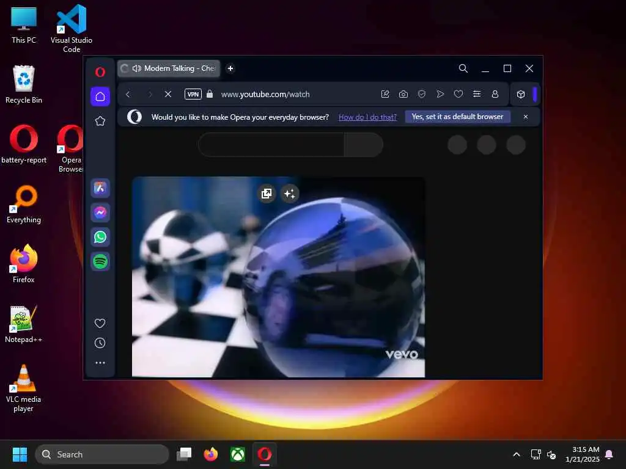Open bookmarks star in Opera sidebar
The width and height of the screenshot is (626, 469).
pos(100,121)
